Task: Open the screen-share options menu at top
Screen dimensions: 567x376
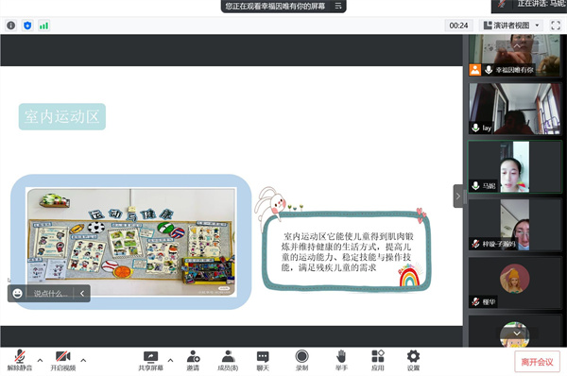Action: pos(338,6)
